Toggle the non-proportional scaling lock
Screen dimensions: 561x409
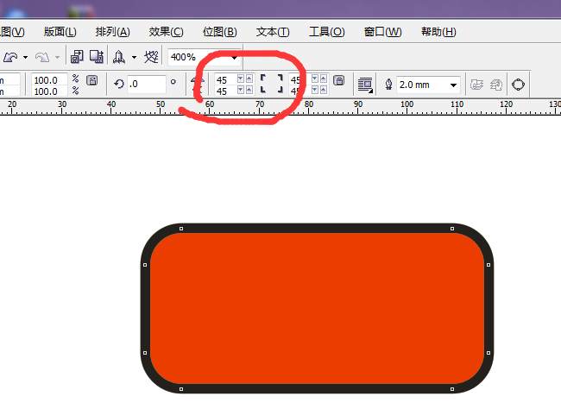pos(92,80)
